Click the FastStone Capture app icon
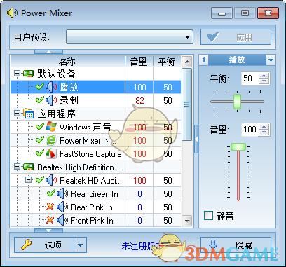Viewport: 286px width, 267px height. pyautogui.click(x=51, y=153)
